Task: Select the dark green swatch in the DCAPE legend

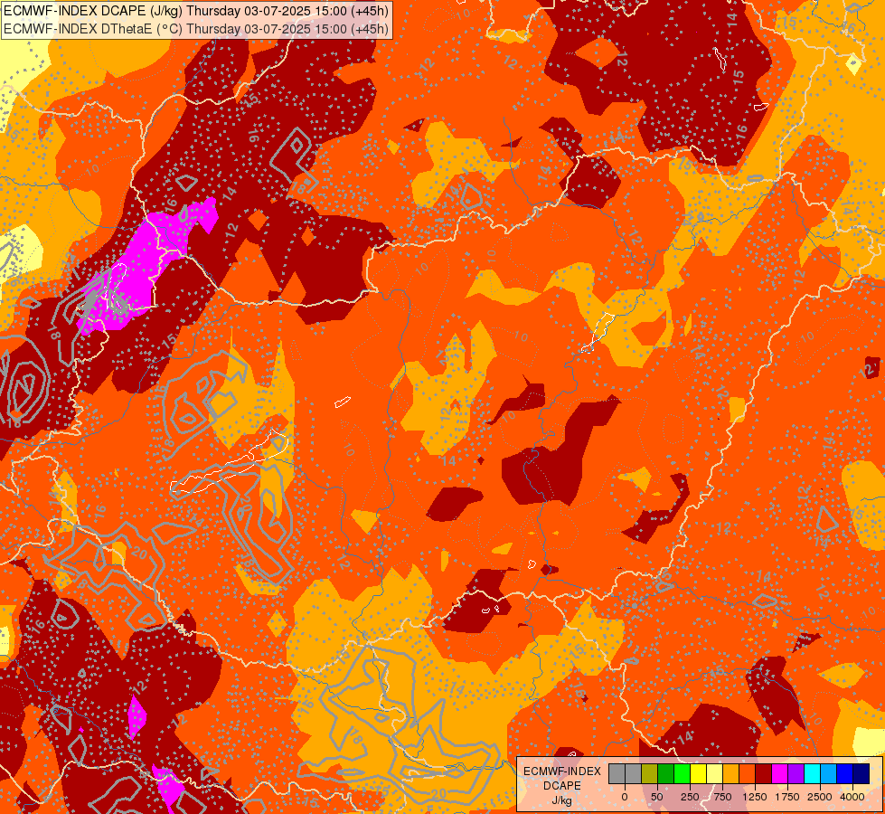Action: (665, 773)
